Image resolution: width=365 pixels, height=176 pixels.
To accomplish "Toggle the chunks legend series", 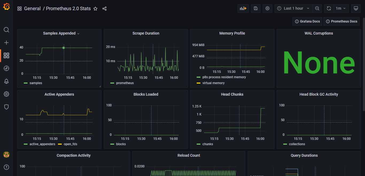I will pos(208,144).
